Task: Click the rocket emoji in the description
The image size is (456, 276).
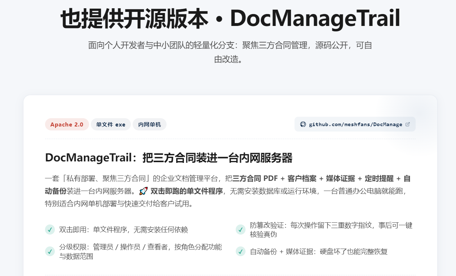Action: 143,191
